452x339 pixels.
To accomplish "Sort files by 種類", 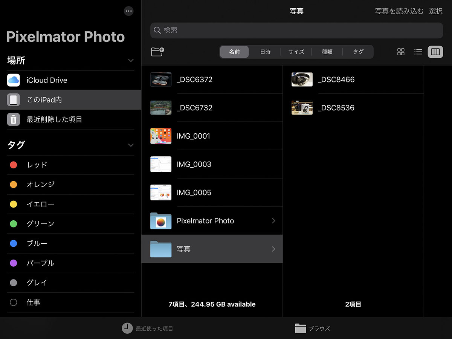I will [327, 52].
